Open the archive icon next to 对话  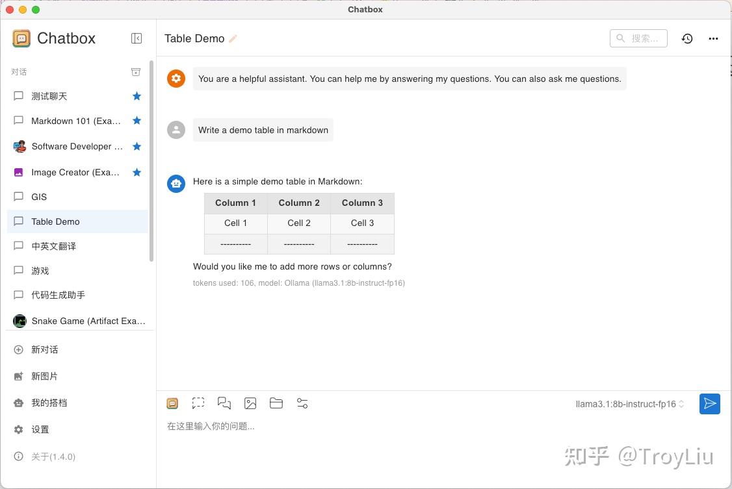135,71
